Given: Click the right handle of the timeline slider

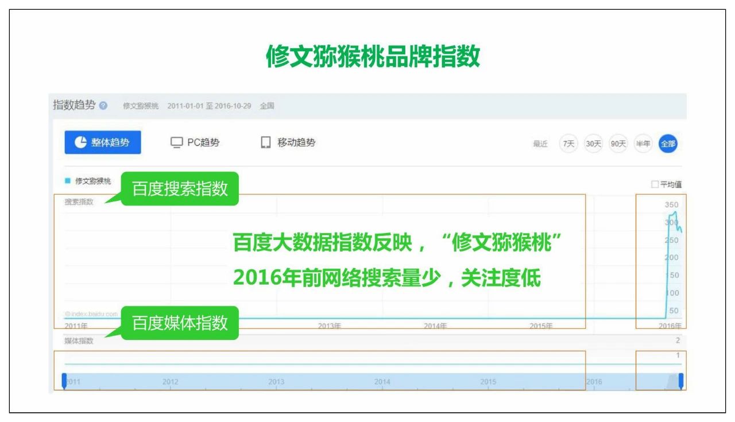Looking at the screenshot, I should click(681, 381).
